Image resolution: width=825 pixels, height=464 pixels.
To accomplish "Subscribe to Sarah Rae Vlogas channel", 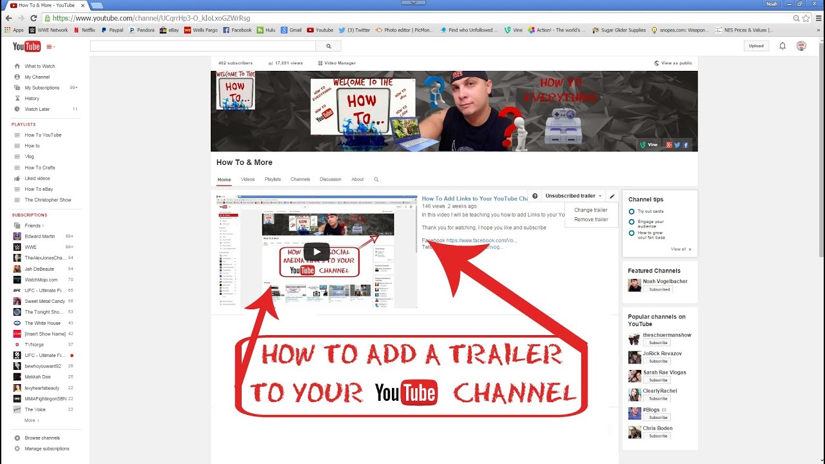I will coord(657,380).
